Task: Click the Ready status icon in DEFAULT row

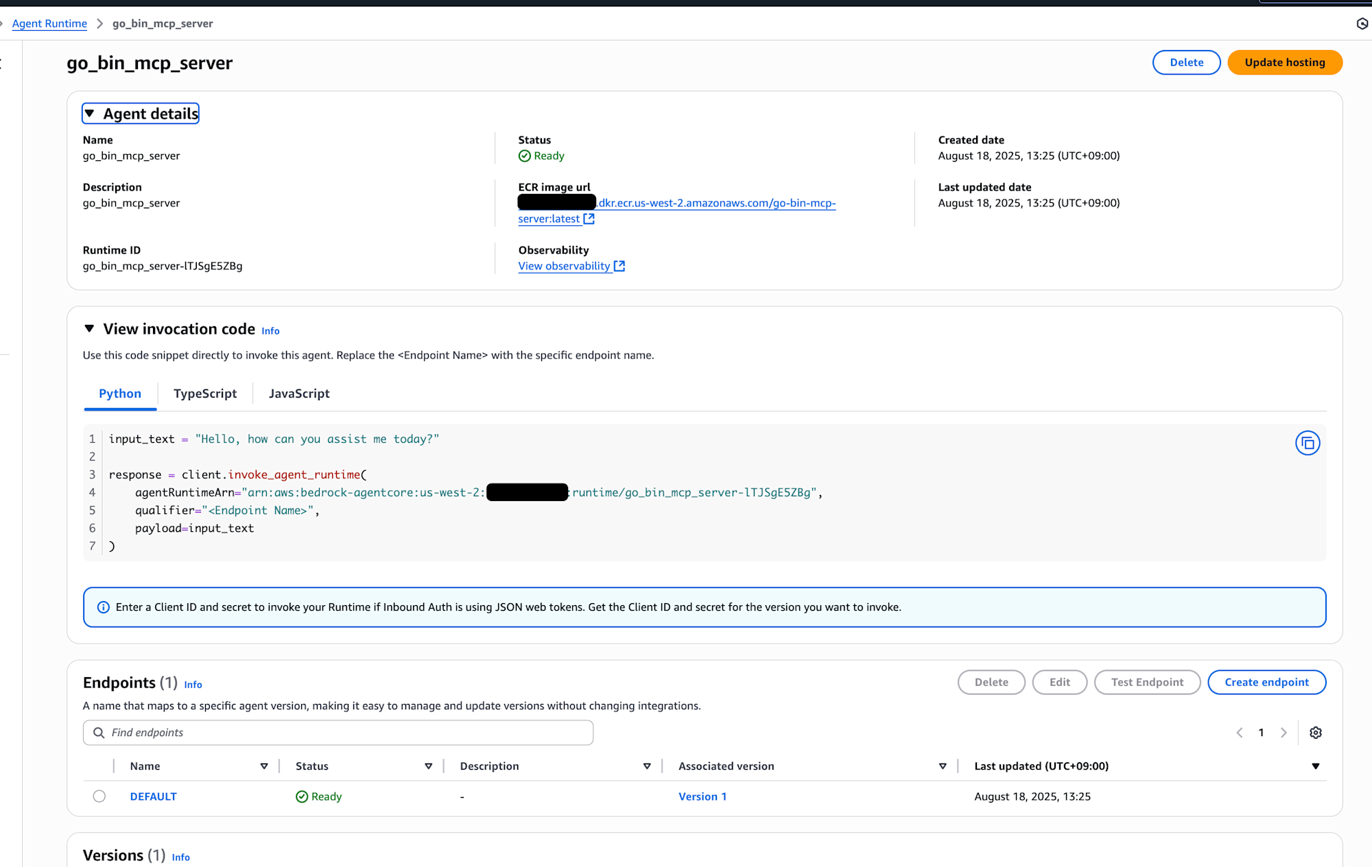Action: coord(302,796)
